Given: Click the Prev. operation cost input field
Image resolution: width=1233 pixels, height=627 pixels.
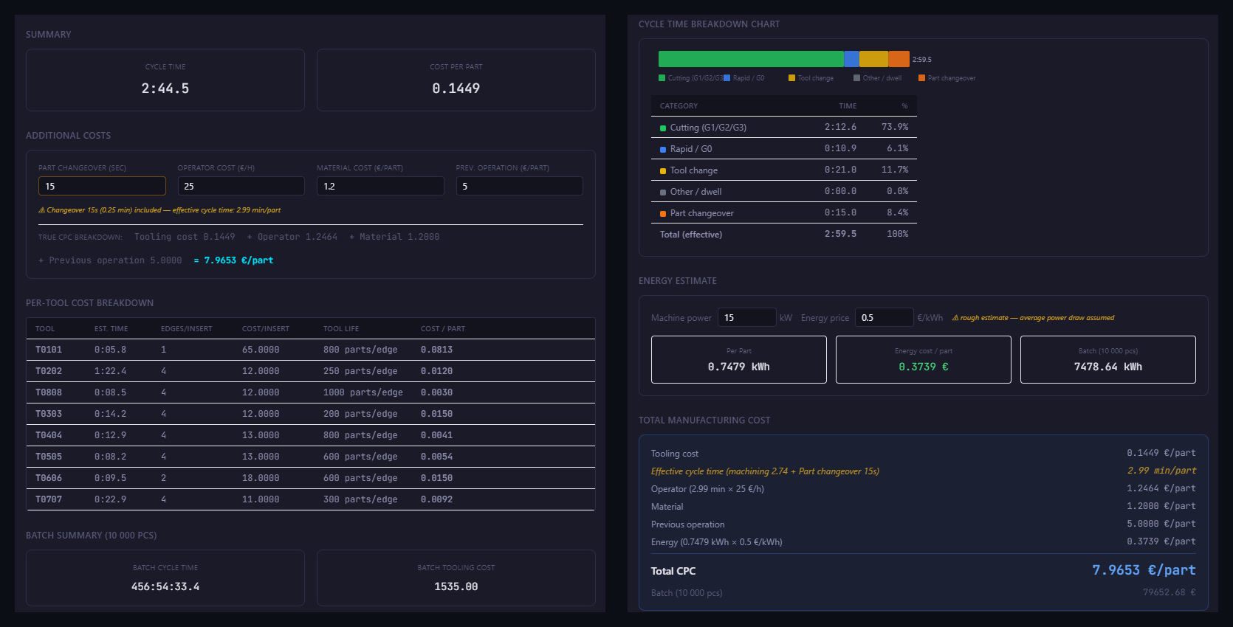Looking at the screenshot, I should (519, 186).
